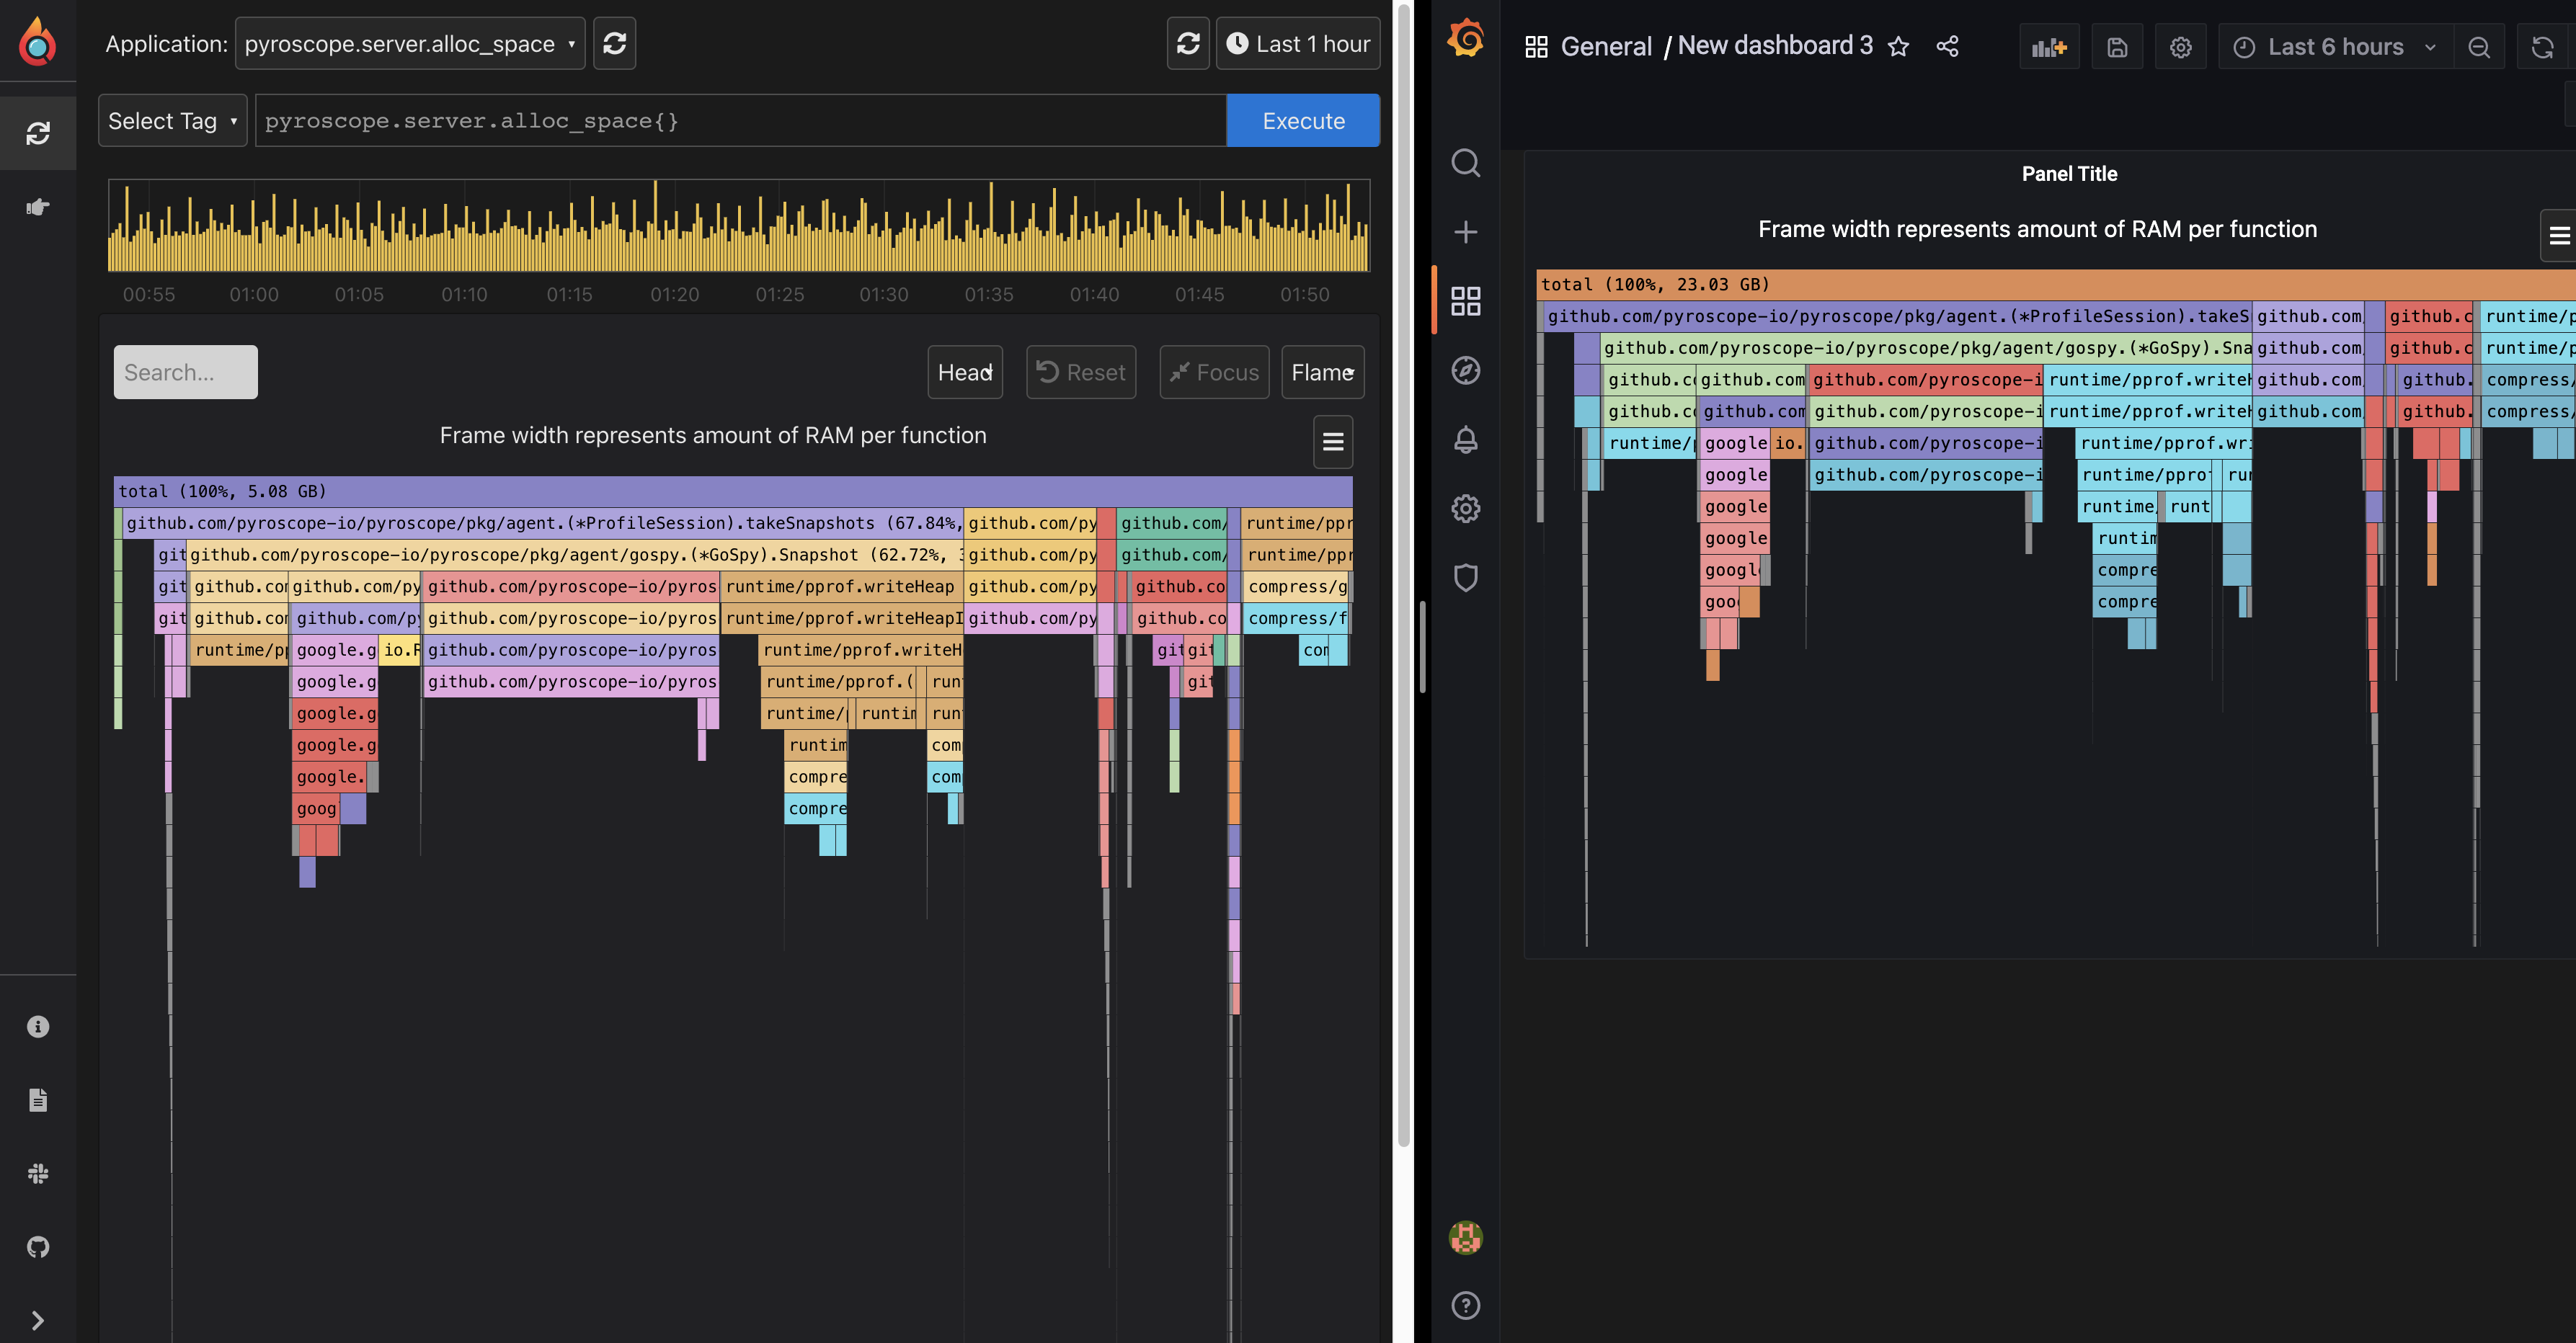The image size is (2576, 1343).
Task: Open the Select Tag dropdown
Action: pyautogui.click(x=172, y=120)
